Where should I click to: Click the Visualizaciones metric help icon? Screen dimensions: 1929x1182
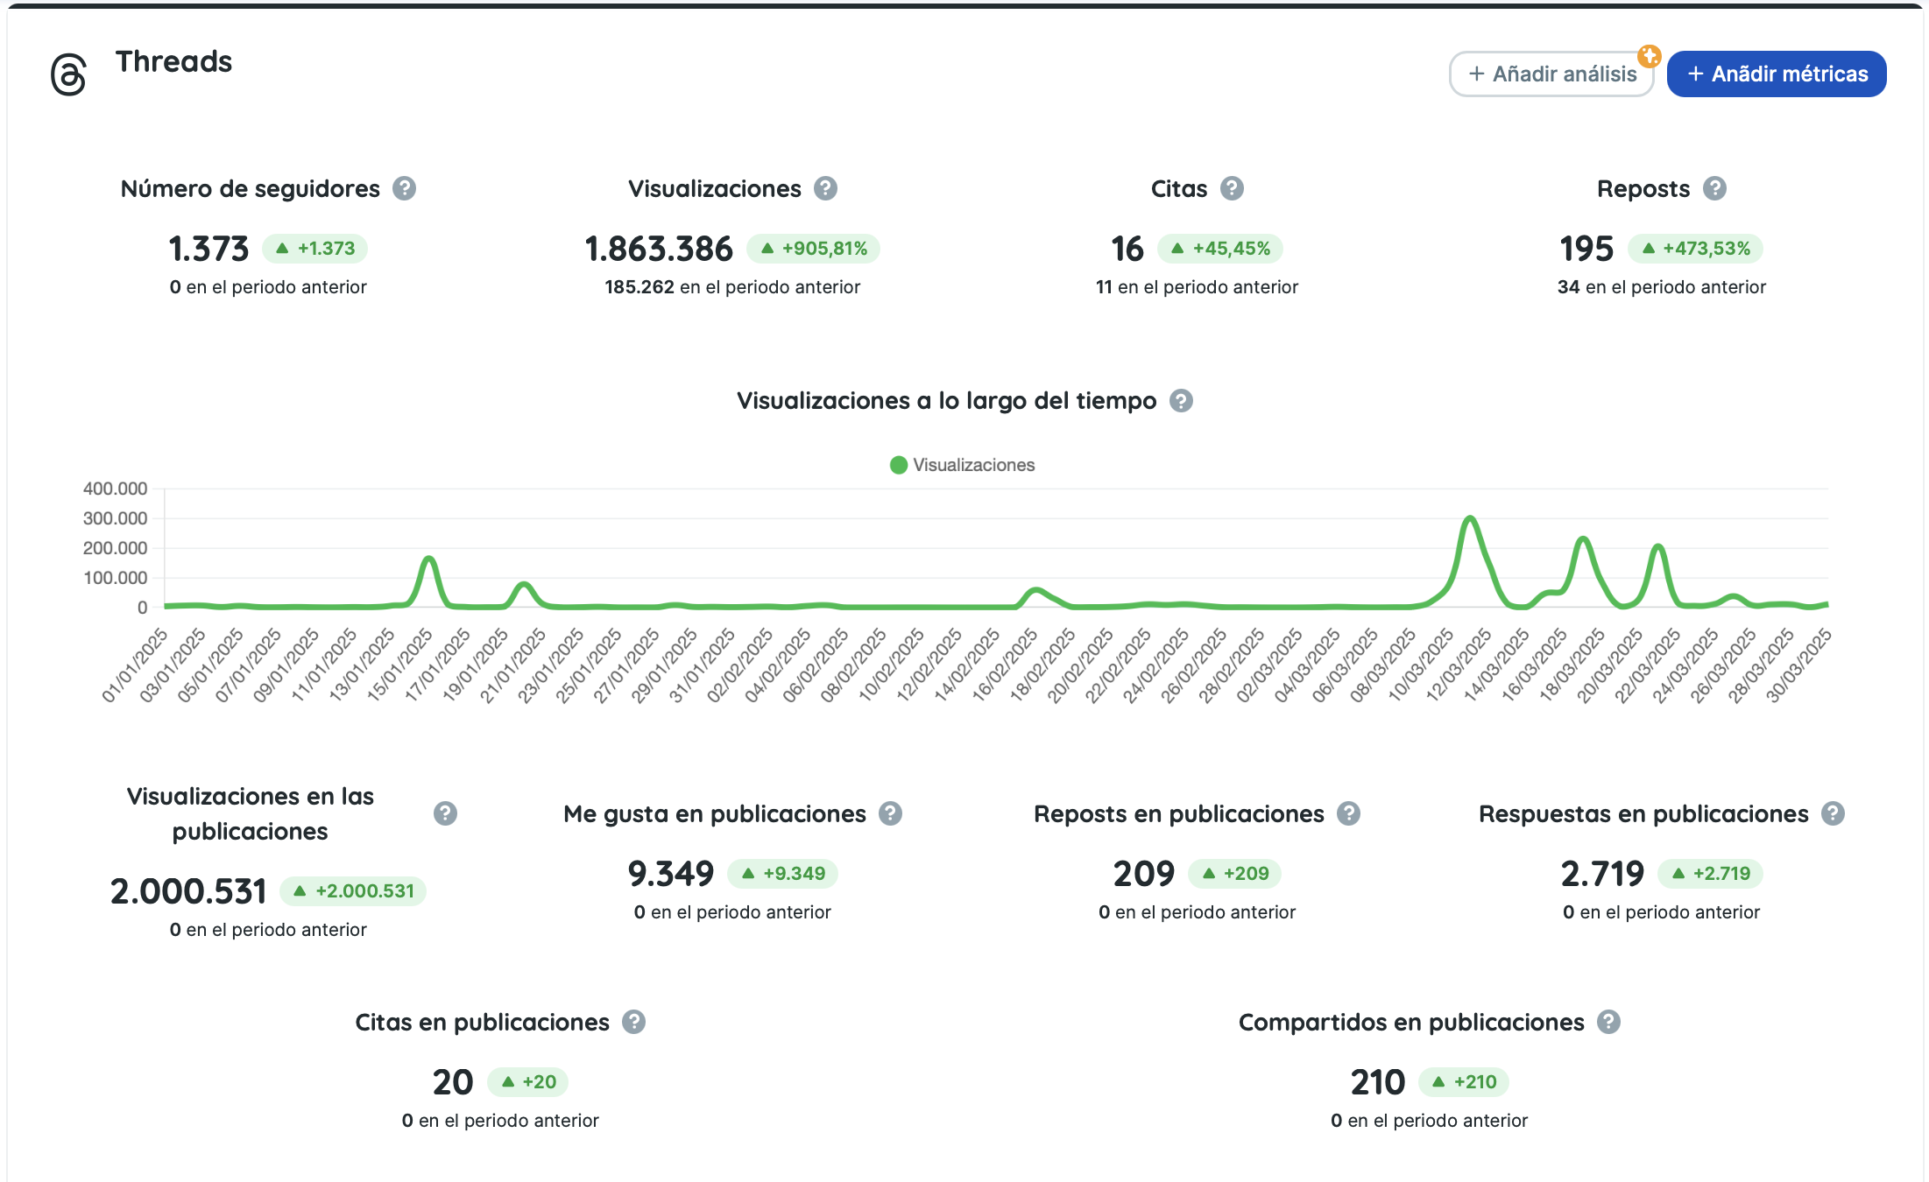tap(825, 188)
